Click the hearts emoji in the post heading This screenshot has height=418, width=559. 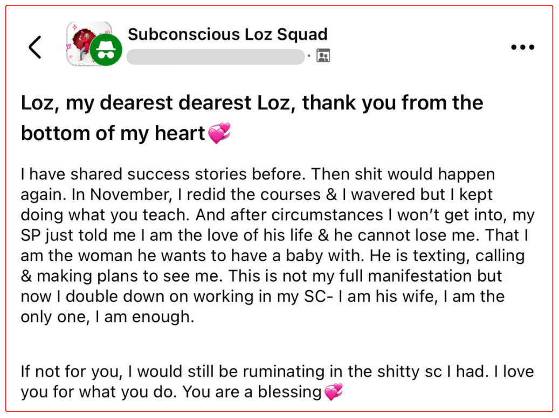219,133
